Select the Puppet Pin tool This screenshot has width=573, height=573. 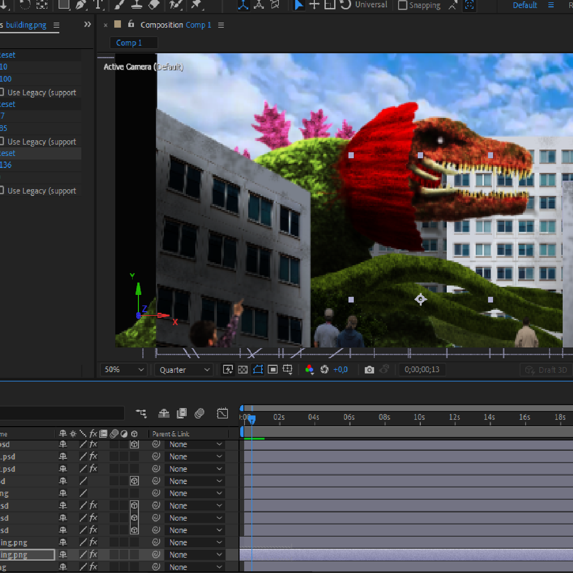point(197,5)
